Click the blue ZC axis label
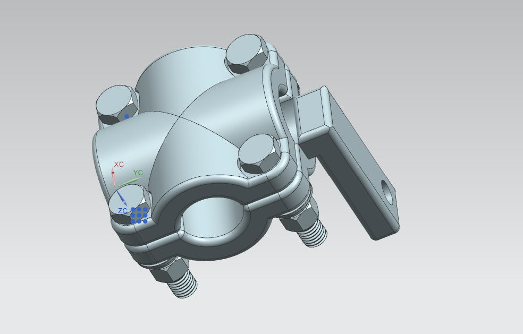This screenshot has width=523, height=334. [x=122, y=211]
